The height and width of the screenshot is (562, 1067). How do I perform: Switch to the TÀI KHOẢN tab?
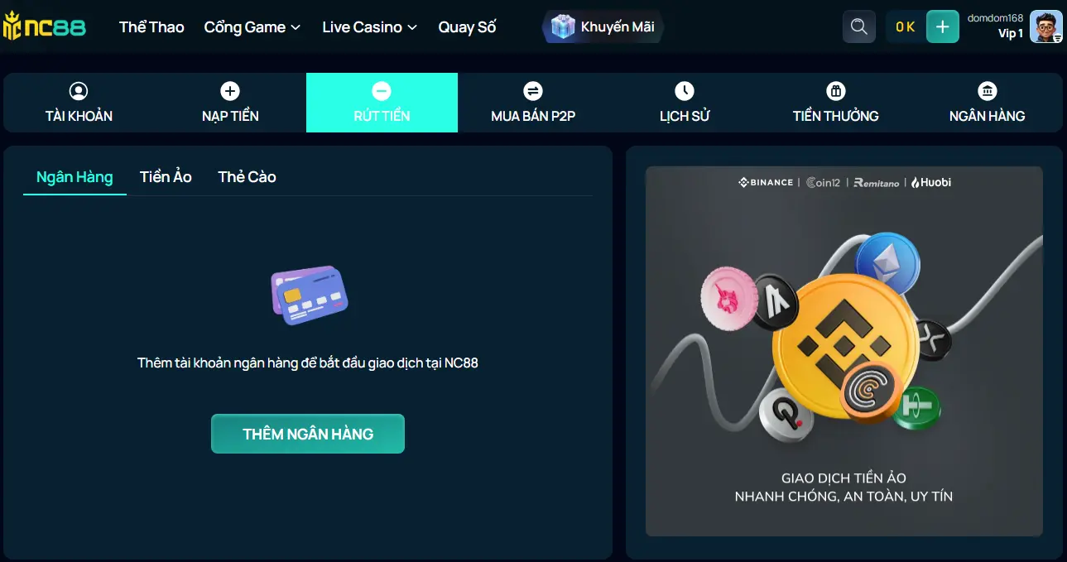[x=79, y=103]
